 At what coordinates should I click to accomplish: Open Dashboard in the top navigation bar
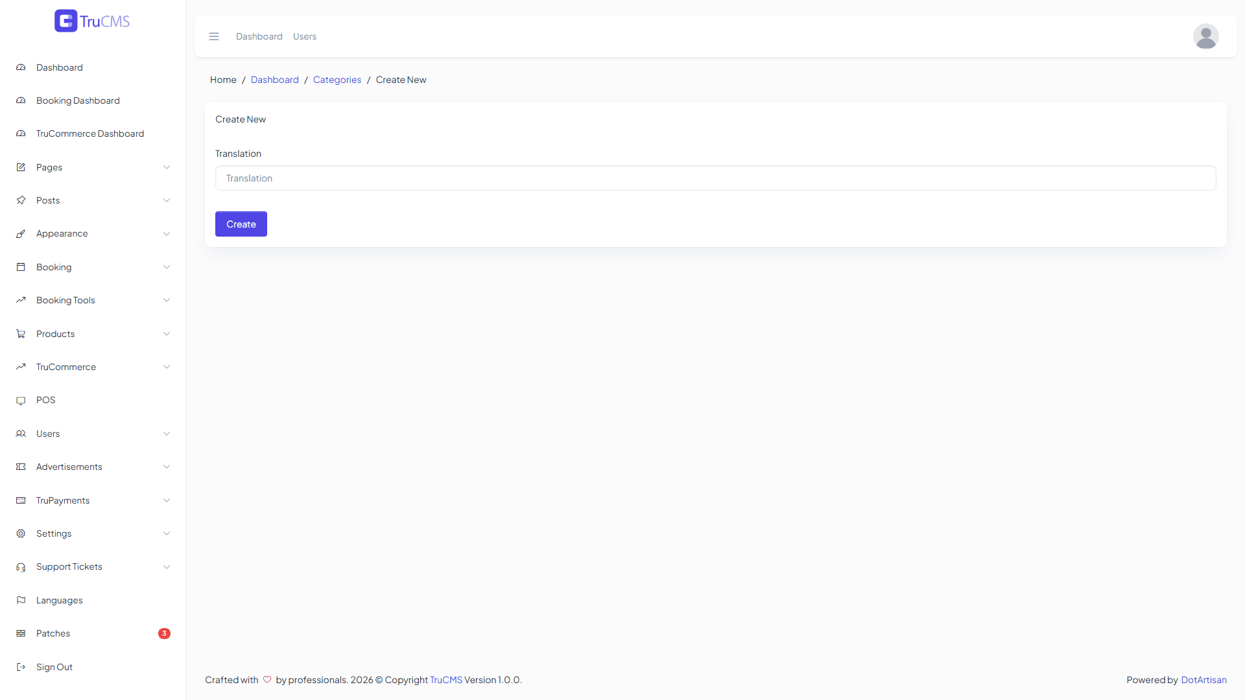coord(259,36)
